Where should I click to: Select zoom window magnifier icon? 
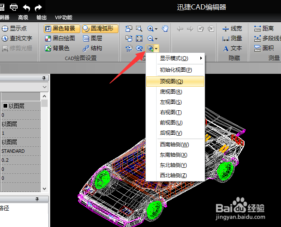139,28
